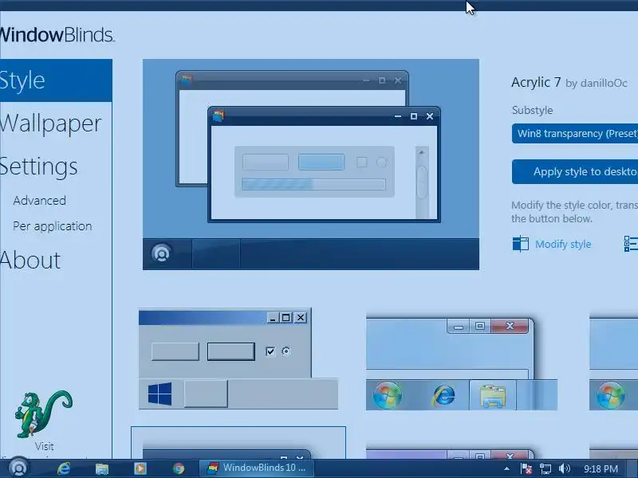Open the media player taskbar icon

click(x=140, y=468)
